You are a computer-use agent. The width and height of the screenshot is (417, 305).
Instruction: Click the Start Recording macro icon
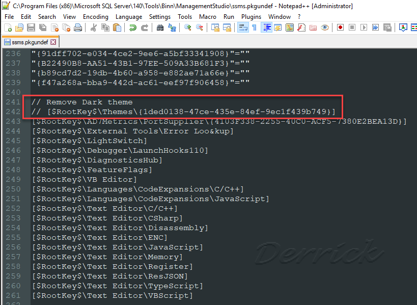340,28
